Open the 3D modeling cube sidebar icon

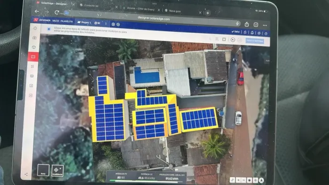(34, 47)
